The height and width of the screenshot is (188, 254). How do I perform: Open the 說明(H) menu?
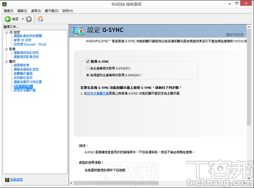pos(68,11)
